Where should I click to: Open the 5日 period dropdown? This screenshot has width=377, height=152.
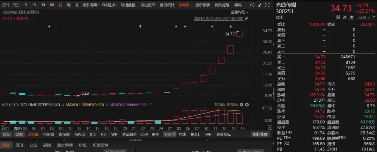pyautogui.click(x=17, y=5)
